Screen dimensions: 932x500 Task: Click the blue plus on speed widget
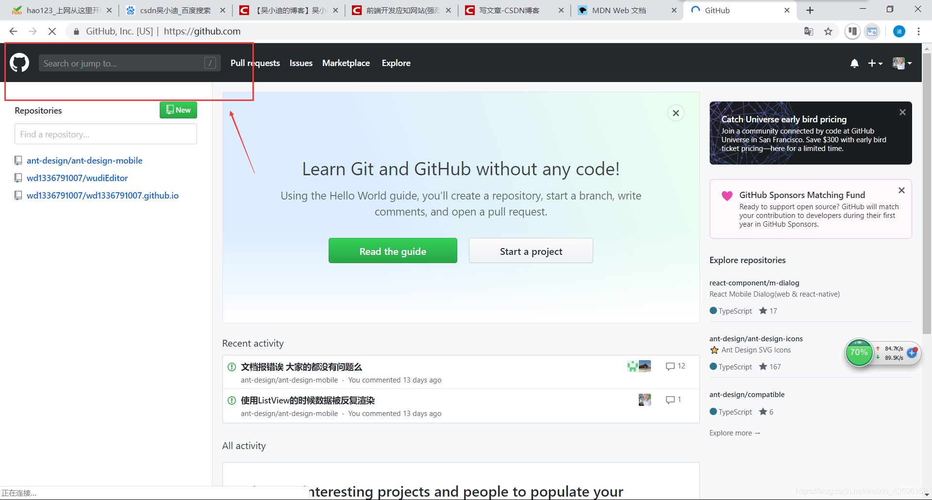click(912, 353)
